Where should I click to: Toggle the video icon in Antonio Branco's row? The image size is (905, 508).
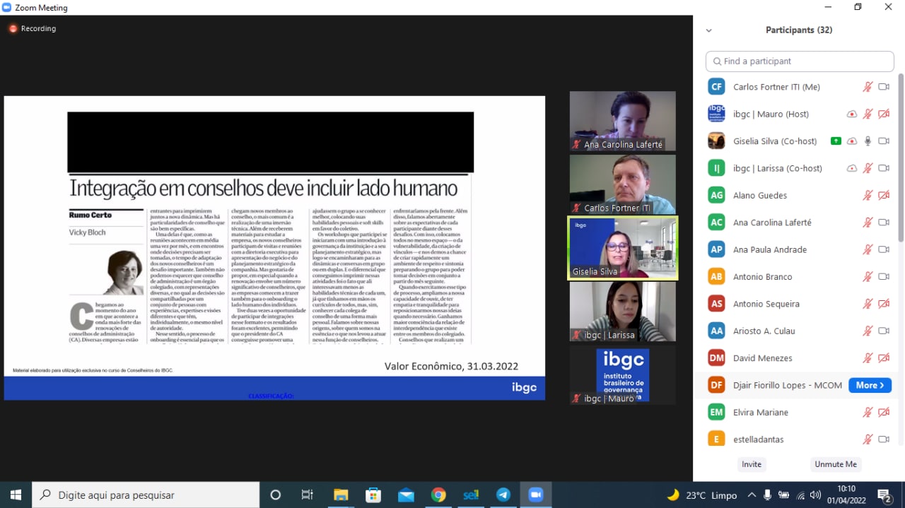(x=884, y=276)
